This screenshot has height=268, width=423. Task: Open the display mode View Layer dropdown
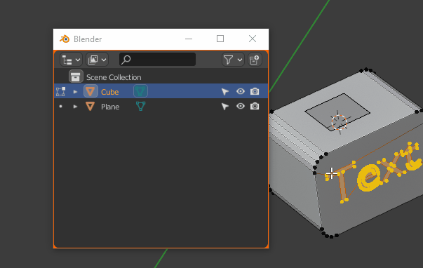(98, 60)
